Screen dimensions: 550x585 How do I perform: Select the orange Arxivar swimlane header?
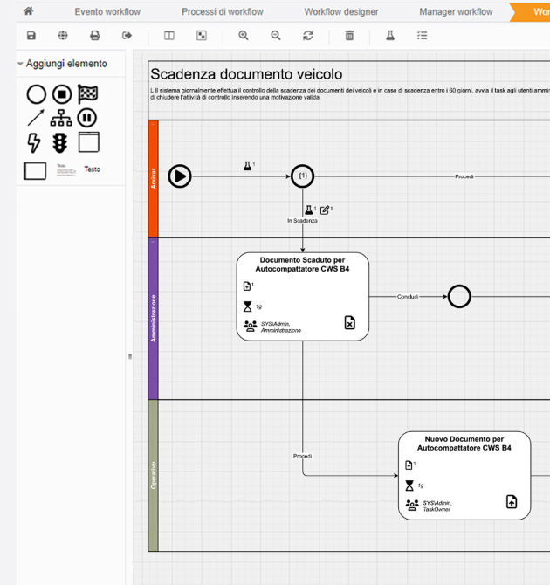point(154,179)
